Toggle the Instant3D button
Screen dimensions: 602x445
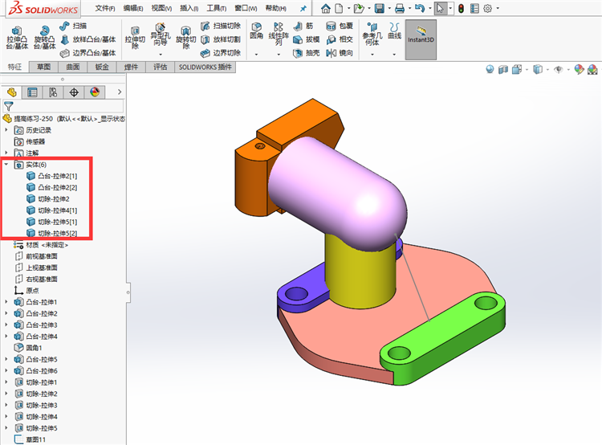421,39
